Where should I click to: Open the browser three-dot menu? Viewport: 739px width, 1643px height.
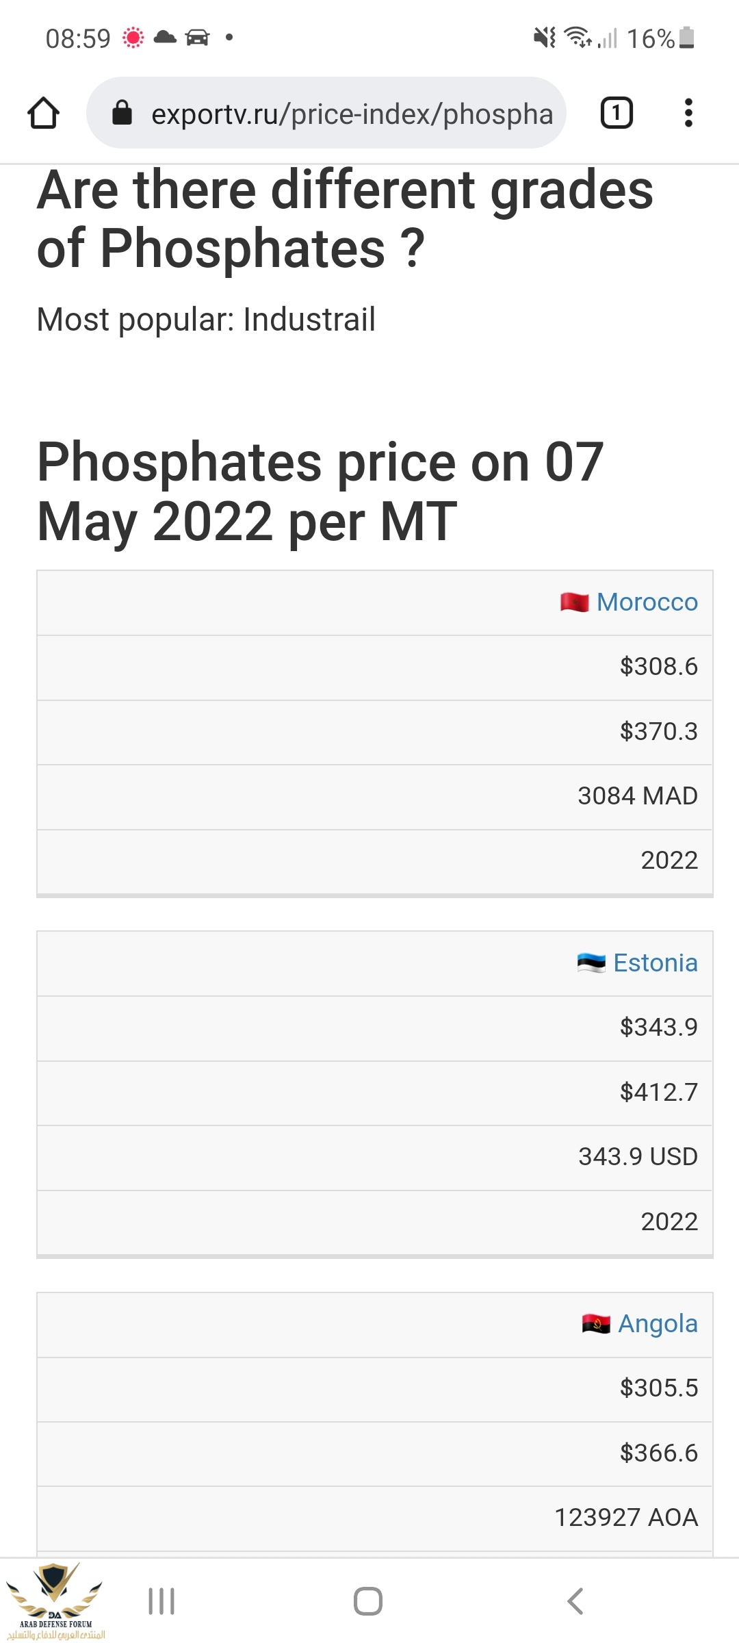688,113
